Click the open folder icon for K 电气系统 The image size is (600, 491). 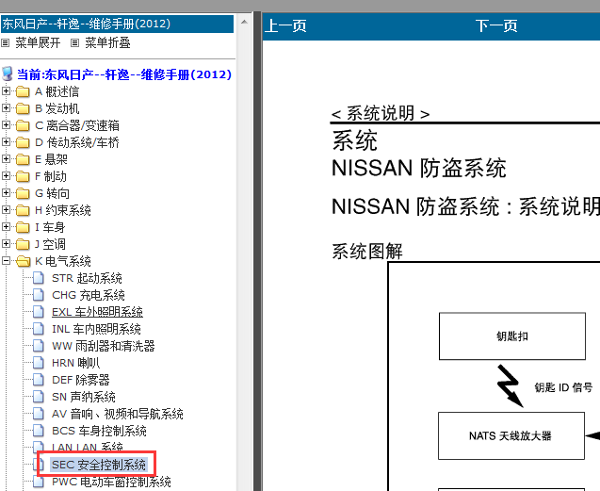click(x=23, y=261)
